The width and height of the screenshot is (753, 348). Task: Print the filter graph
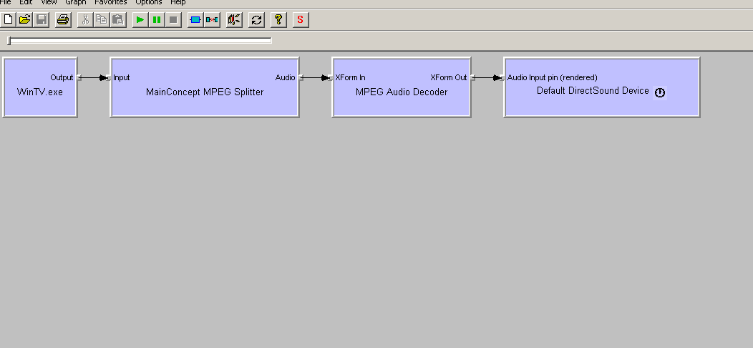click(63, 20)
